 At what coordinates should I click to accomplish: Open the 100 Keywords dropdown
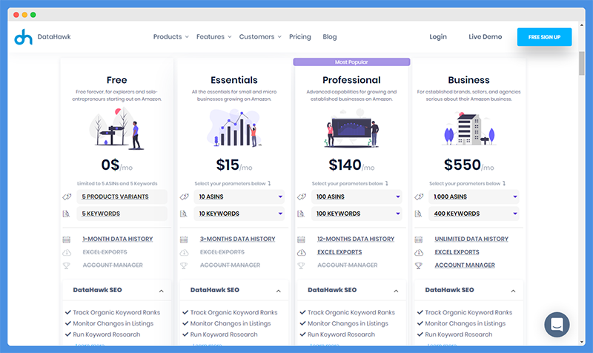pos(357,214)
